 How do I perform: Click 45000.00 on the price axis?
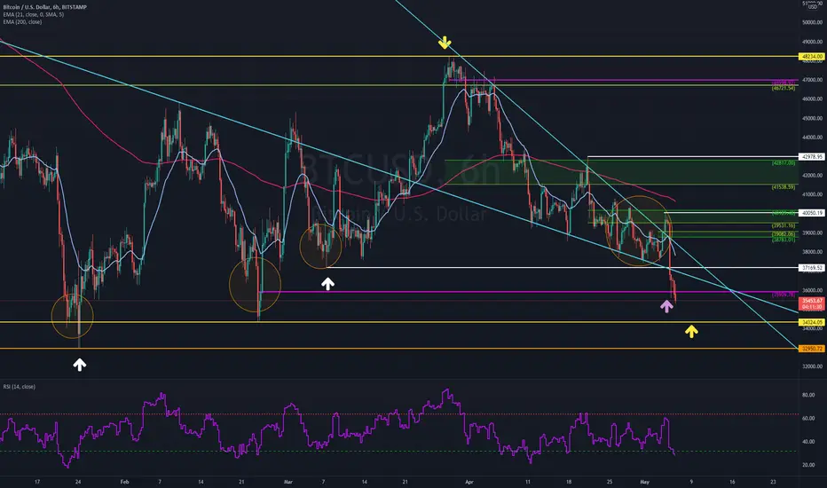click(x=812, y=118)
